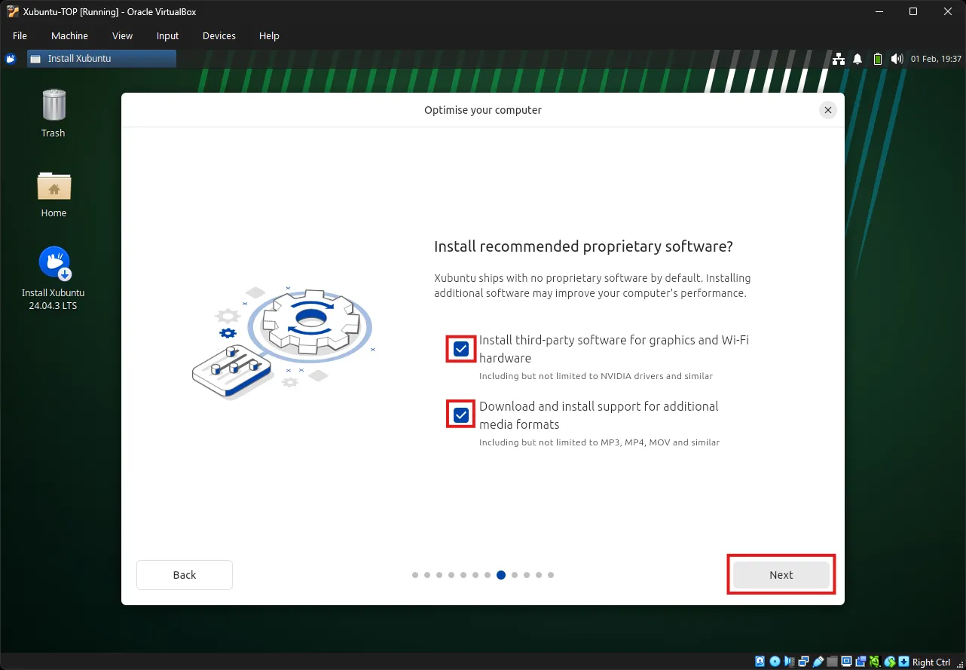This screenshot has height=670, width=966.
Task: Select the highlighted page indicator dot
Action: [501, 574]
